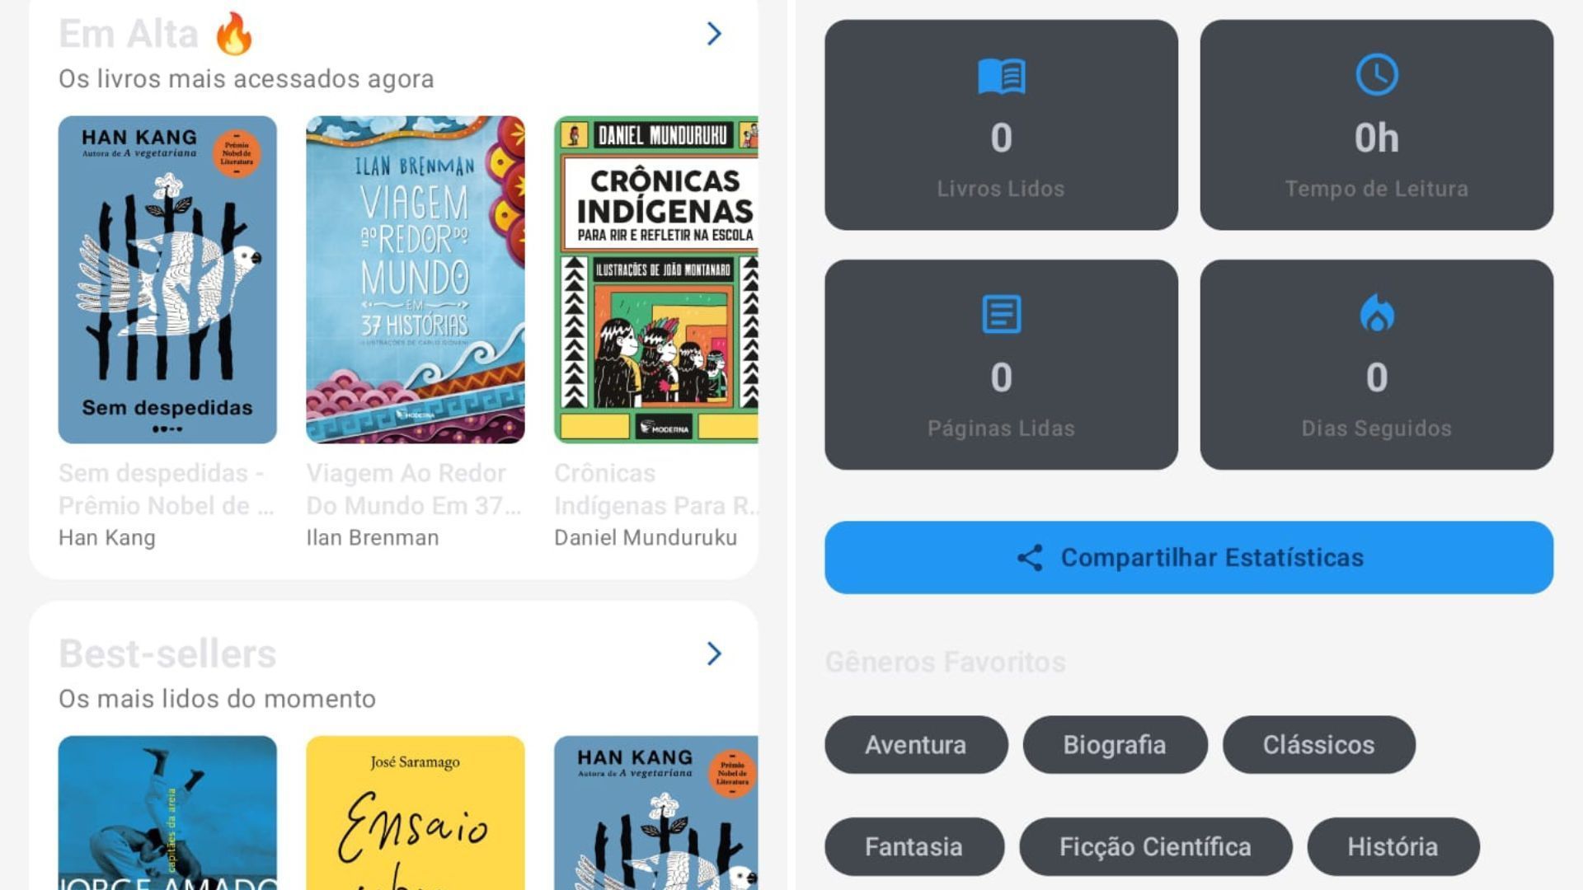Image resolution: width=1583 pixels, height=890 pixels.
Task: Select the Ficção Científica genre chip
Action: [1155, 846]
